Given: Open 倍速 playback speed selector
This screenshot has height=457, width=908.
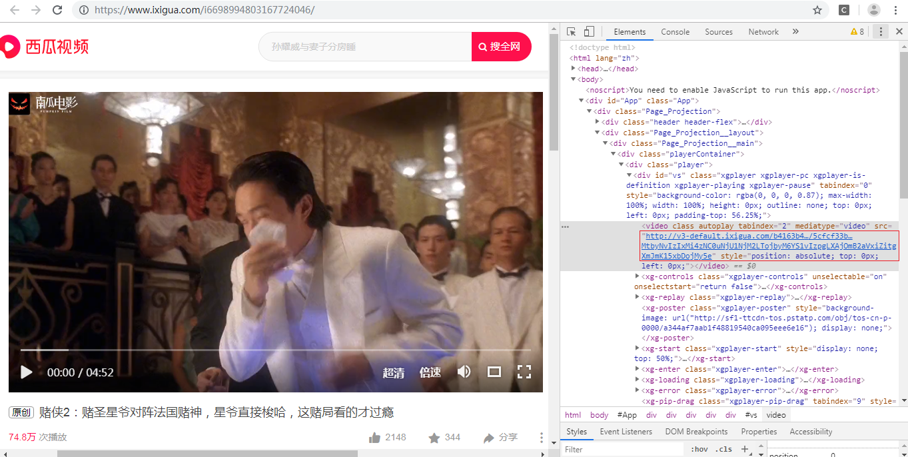Looking at the screenshot, I should click(x=430, y=372).
